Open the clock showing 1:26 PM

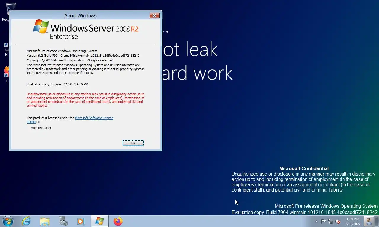click(x=353, y=221)
